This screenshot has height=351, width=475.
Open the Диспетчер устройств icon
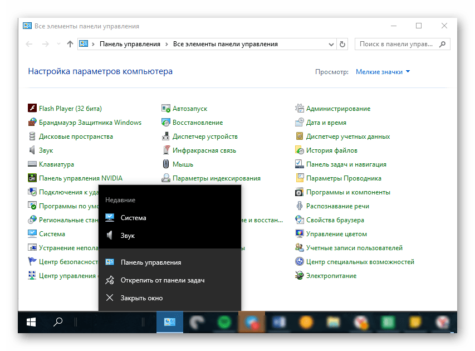[x=166, y=136]
